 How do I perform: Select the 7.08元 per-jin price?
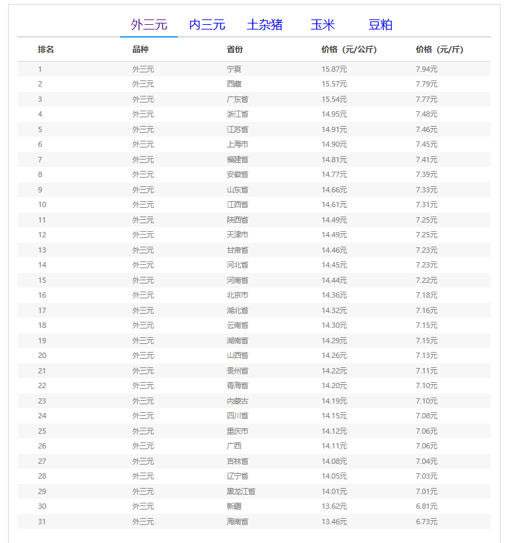[x=427, y=416]
